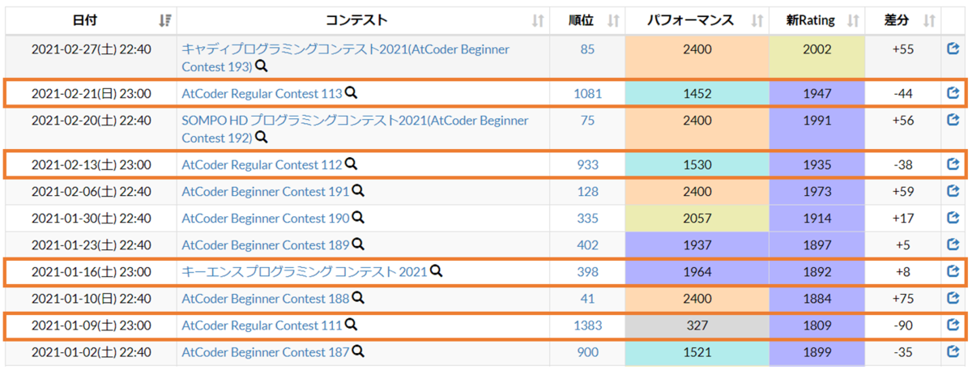Click rank 335 standings link
This screenshot has height=370, width=972.
[587, 219]
